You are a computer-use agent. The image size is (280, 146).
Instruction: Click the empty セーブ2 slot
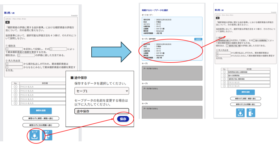[172, 72]
